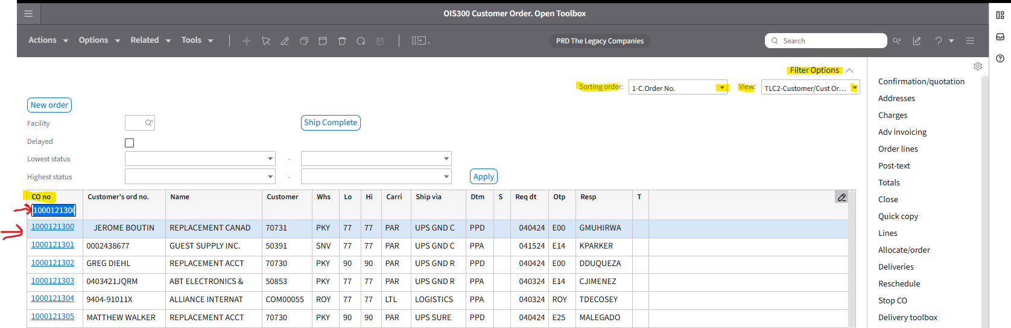The width and height of the screenshot is (1011, 328).
Task: Select Allocate/order in Related list
Action: [904, 250]
